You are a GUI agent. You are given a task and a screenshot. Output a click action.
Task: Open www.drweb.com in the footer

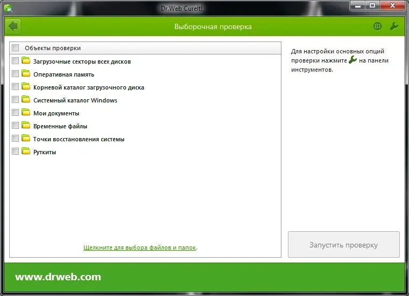[x=58, y=277]
